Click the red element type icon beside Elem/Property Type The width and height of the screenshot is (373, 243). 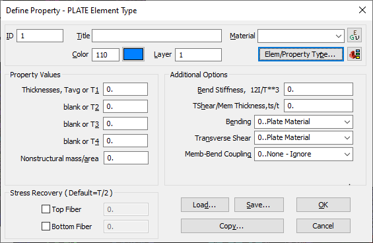355,54
